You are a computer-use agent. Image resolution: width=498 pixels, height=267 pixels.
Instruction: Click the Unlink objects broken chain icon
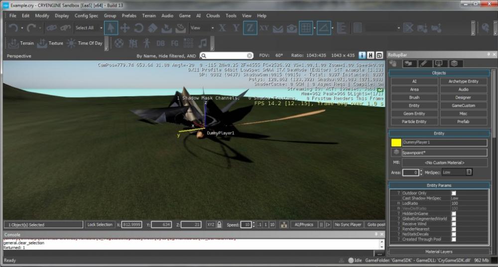coord(65,28)
